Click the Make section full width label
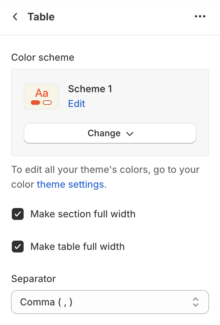The width and height of the screenshot is (220, 325). coord(83,214)
